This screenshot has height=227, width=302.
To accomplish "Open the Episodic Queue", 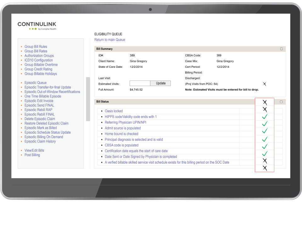I will [x=36, y=83].
